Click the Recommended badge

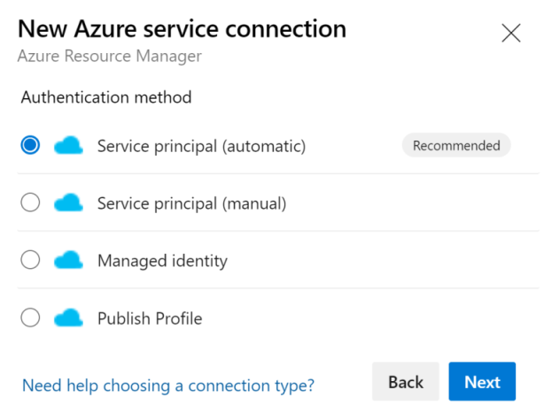456,145
